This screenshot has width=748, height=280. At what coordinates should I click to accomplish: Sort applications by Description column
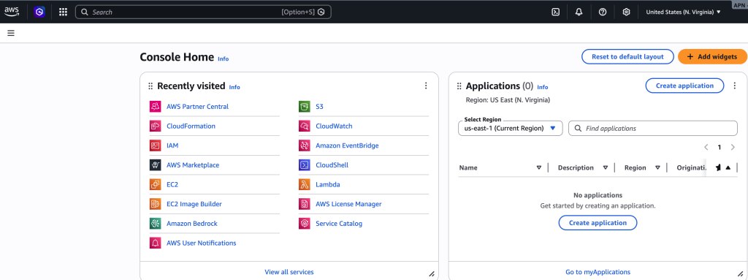click(605, 167)
